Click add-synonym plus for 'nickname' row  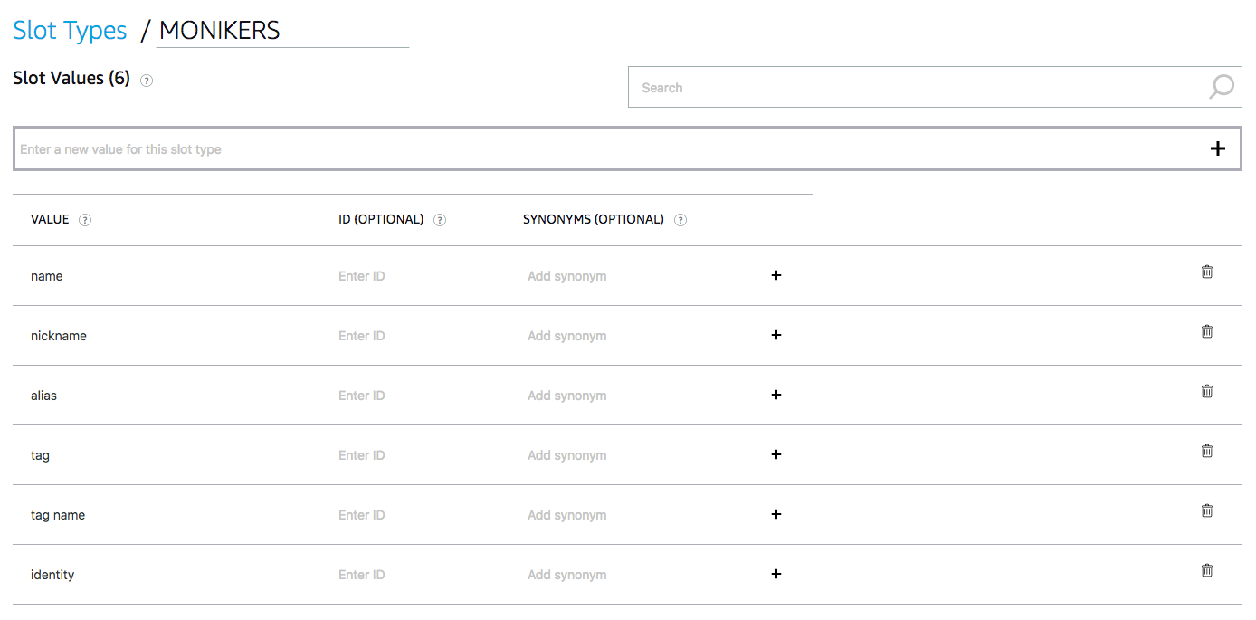coord(775,335)
